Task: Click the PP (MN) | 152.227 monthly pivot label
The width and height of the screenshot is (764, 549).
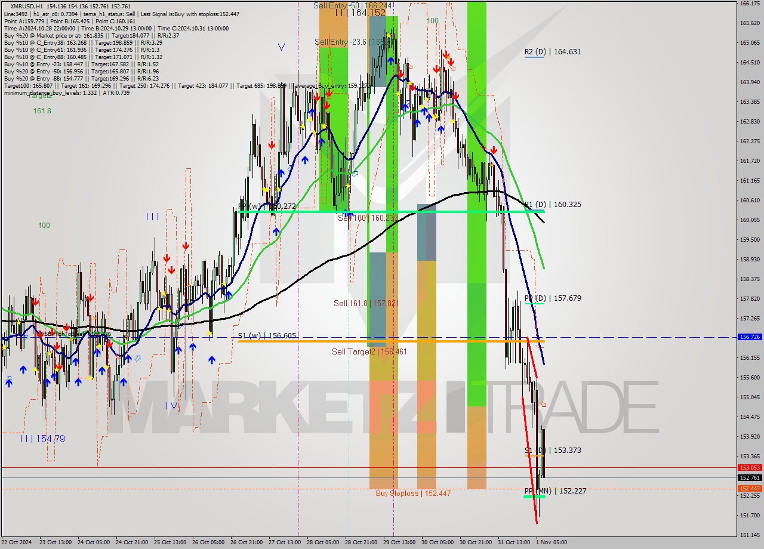Action: click(555, 491)
